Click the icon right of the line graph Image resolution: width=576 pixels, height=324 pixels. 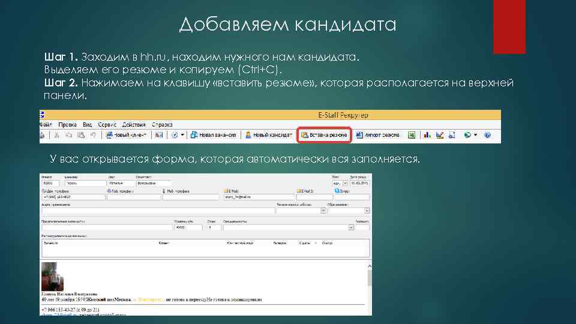[452, 135]
